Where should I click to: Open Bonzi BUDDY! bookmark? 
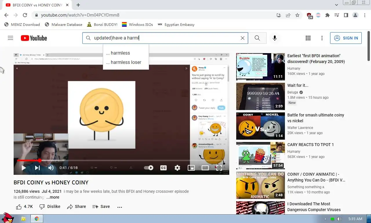102,24
